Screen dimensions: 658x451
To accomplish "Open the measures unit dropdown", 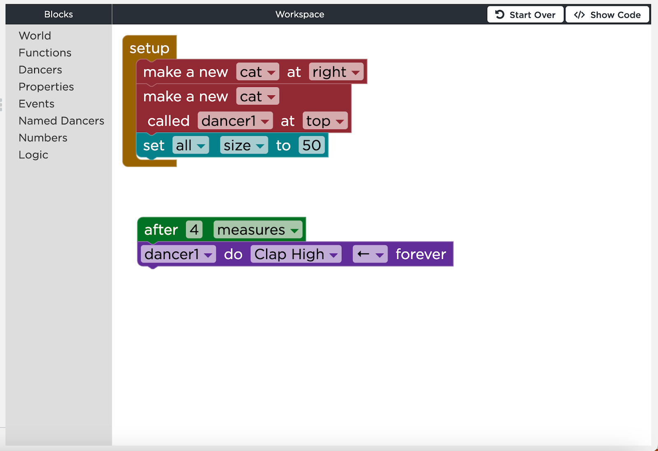I will (257, 230).
